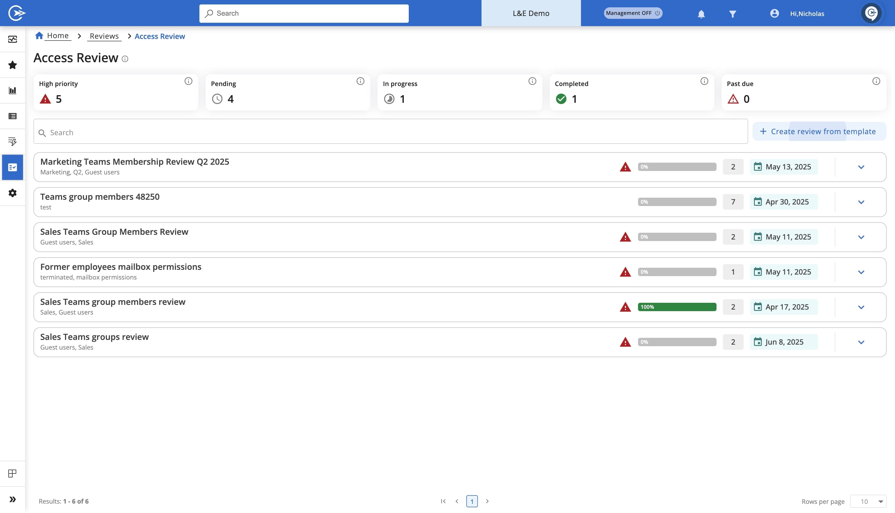Screen dimensions: 895x513
Task: Go to first page pagination button
Action: point(443,501)
